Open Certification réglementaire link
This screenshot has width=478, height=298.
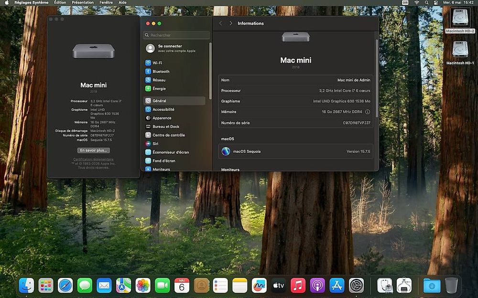click(x=93, y=160)
